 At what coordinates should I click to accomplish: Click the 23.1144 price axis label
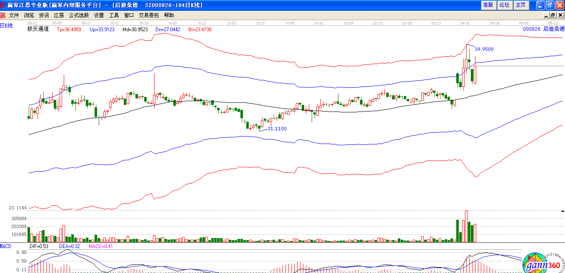point(18,208)
